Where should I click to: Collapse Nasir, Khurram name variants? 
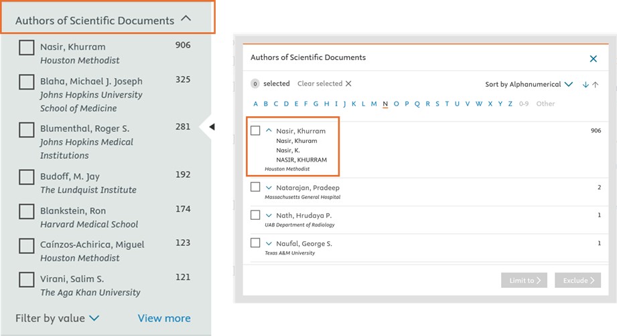point(269,131)
